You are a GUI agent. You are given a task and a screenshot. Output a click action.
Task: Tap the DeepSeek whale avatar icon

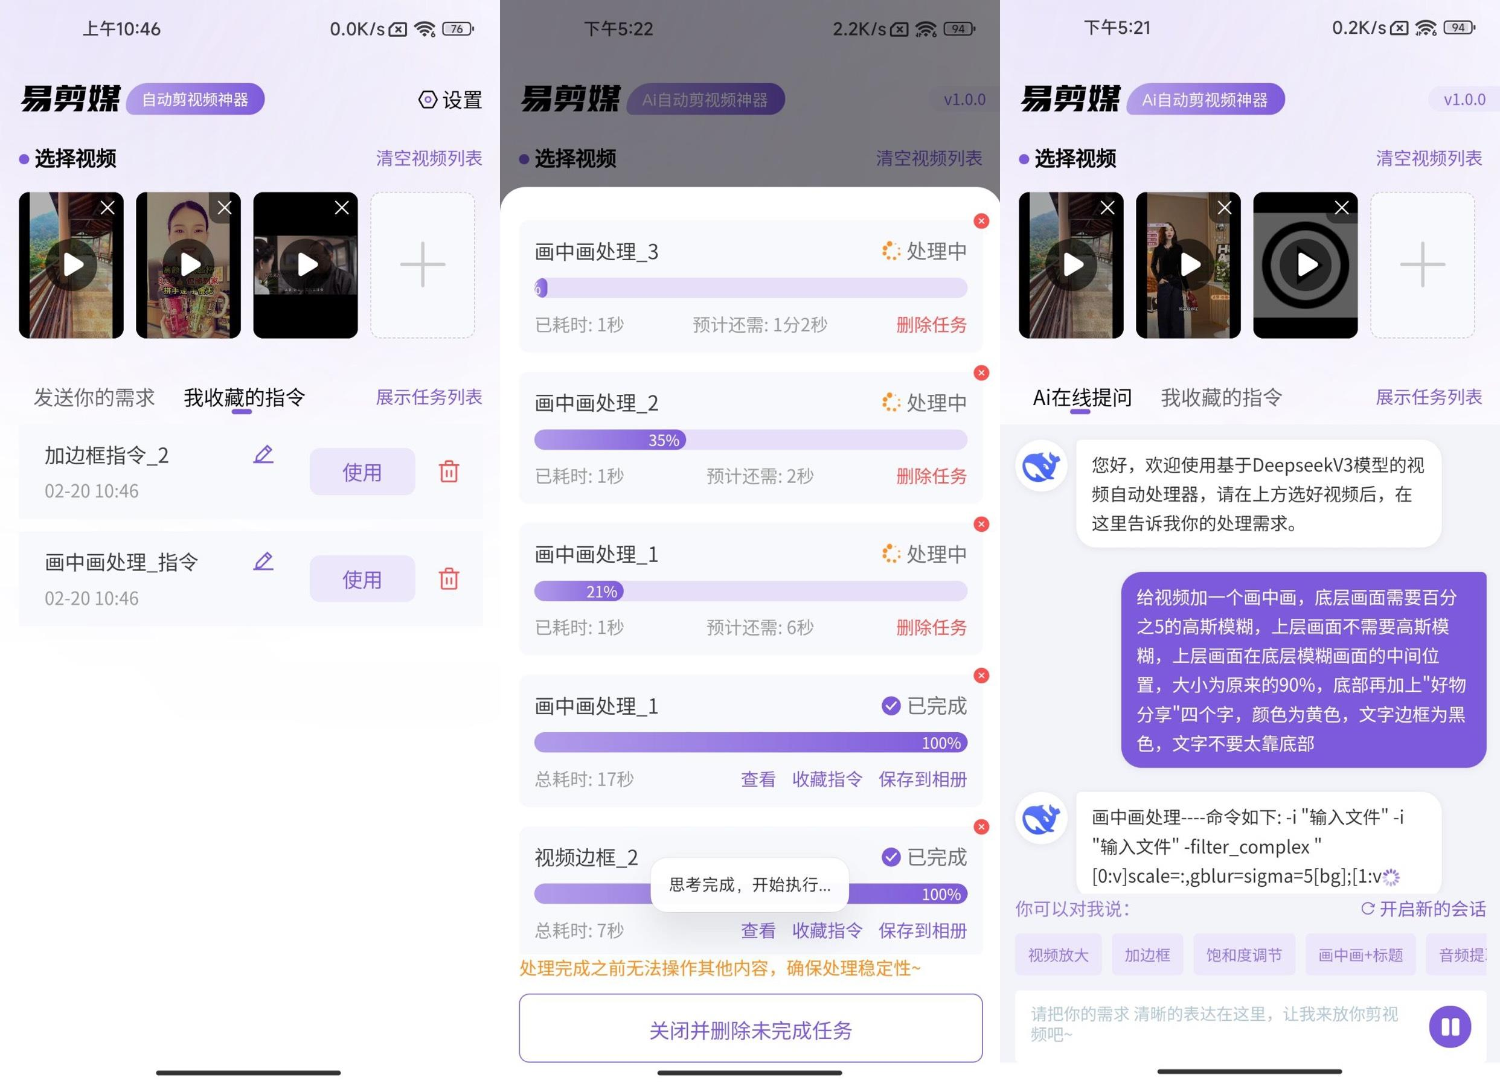click(1040, 465)
